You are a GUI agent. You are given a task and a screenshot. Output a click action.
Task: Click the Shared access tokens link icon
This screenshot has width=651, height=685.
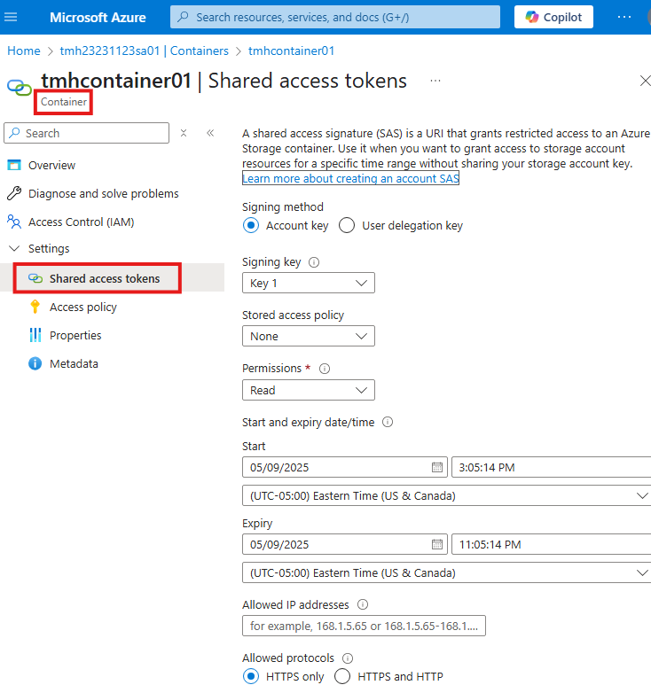point(35,278)
